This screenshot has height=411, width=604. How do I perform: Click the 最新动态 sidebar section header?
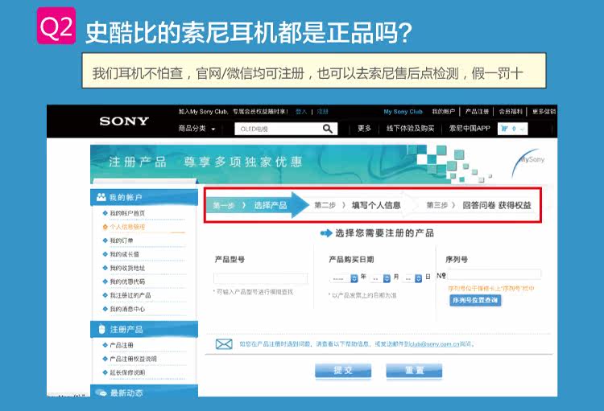coord(144,392)
